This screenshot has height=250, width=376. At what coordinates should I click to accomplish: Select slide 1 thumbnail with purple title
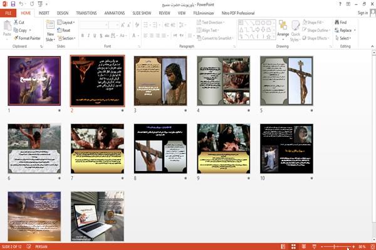point(34,81)
